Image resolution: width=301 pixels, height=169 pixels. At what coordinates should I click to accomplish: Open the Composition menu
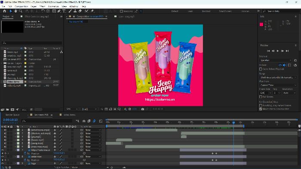click(21, 6)
